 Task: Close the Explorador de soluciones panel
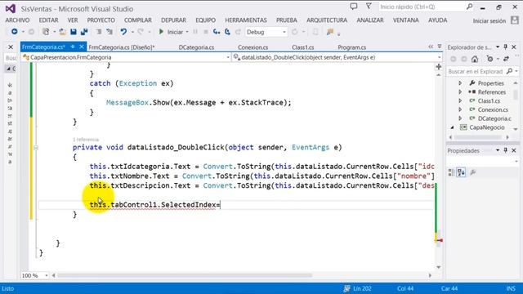point(514,47)
